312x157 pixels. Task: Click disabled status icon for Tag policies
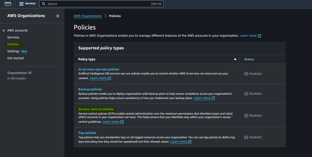pyautogui.click(x=246, y=137)
